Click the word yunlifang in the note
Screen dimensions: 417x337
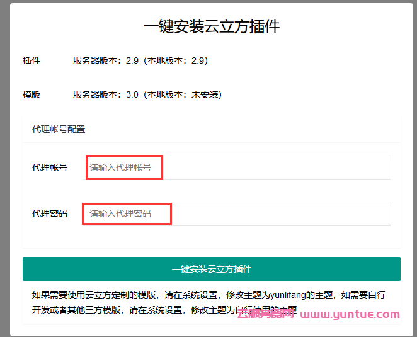(x=288, y=294)
